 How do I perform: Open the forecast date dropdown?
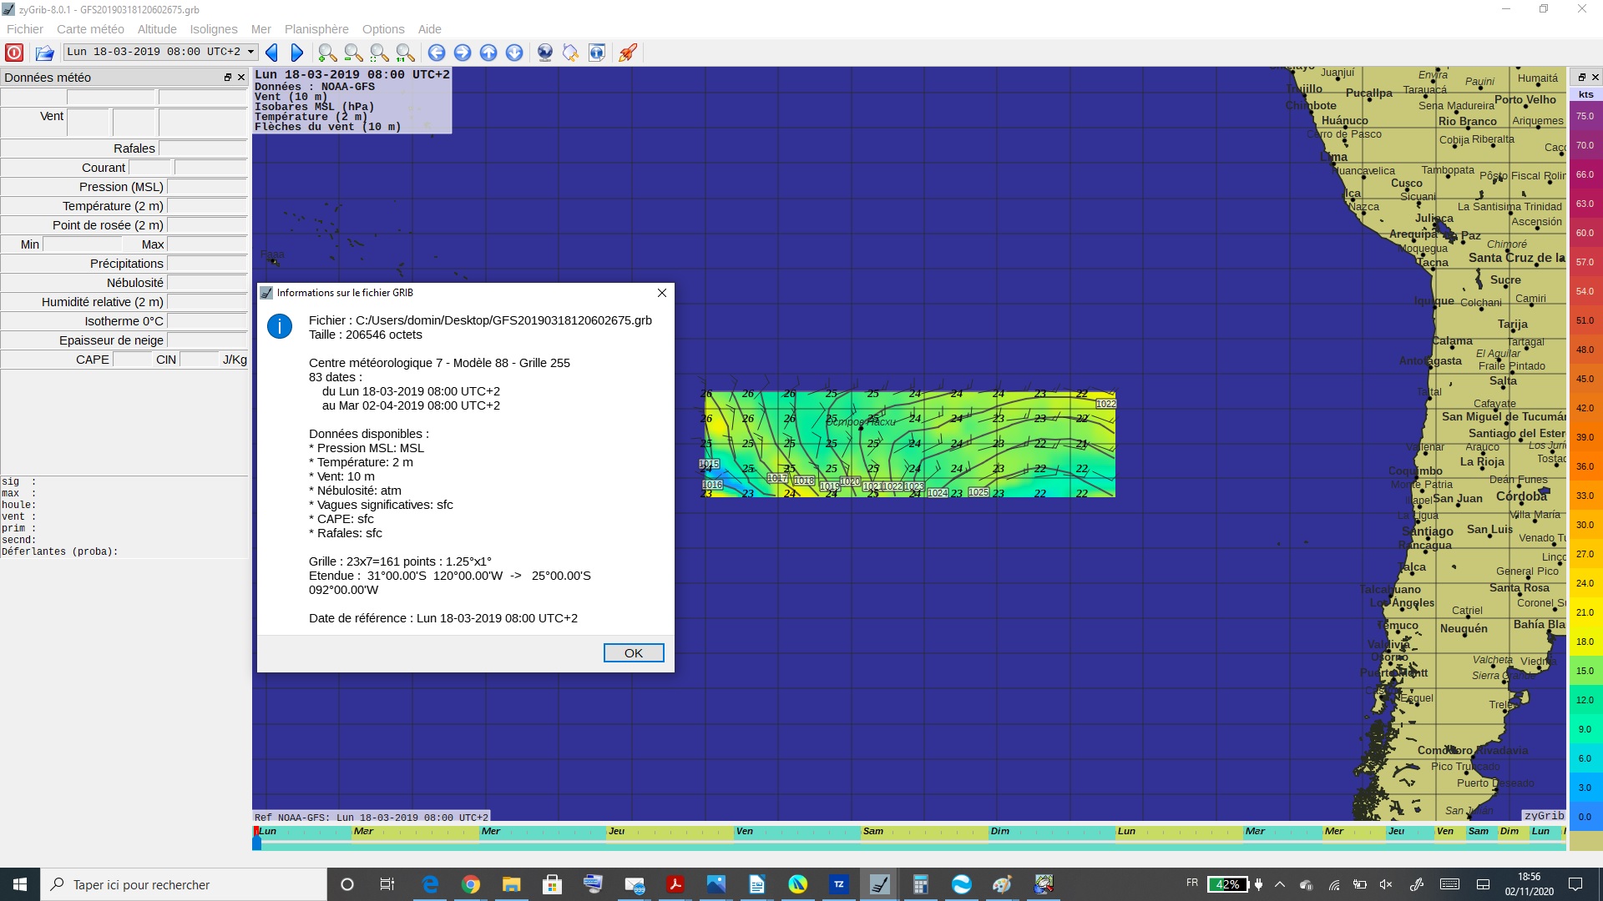click(x=250, y=52)
